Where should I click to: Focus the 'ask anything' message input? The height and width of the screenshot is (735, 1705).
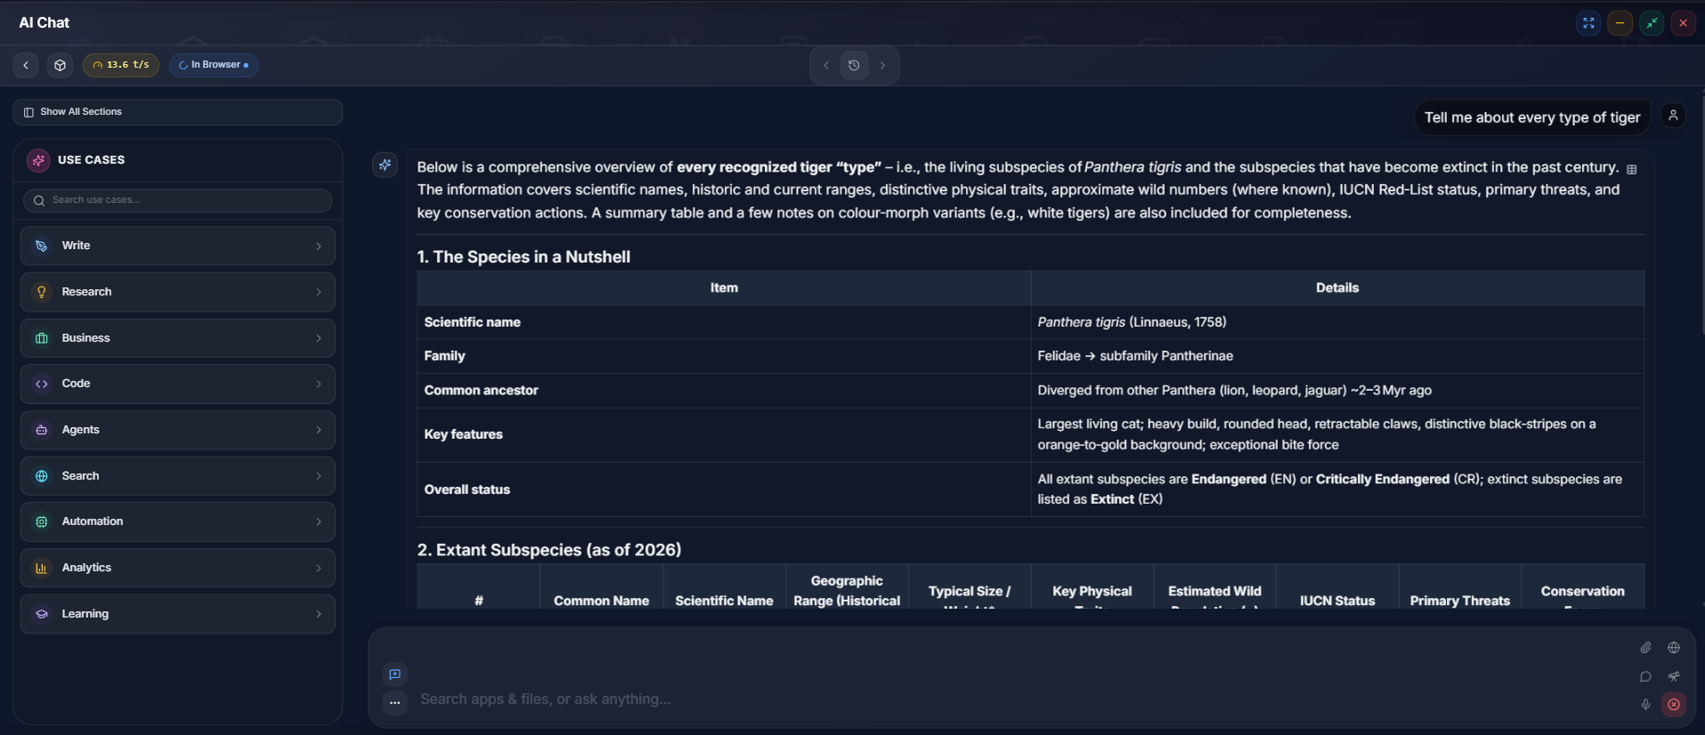(1015, 699)
